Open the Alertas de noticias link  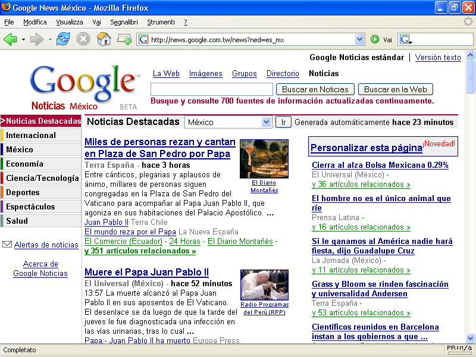pos(46,245)
